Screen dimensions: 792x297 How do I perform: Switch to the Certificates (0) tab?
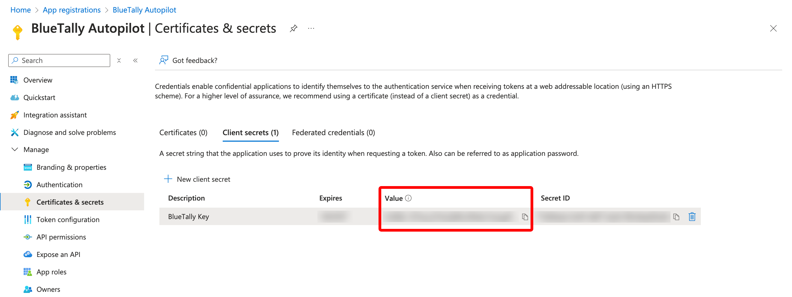(x=183, y=132)
